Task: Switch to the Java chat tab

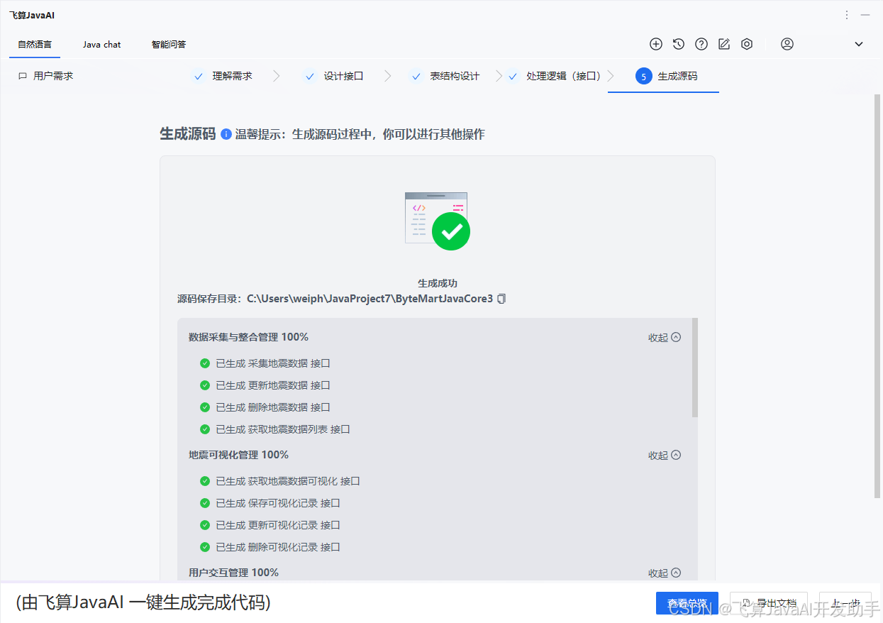Action: click(x=101, y=44)
